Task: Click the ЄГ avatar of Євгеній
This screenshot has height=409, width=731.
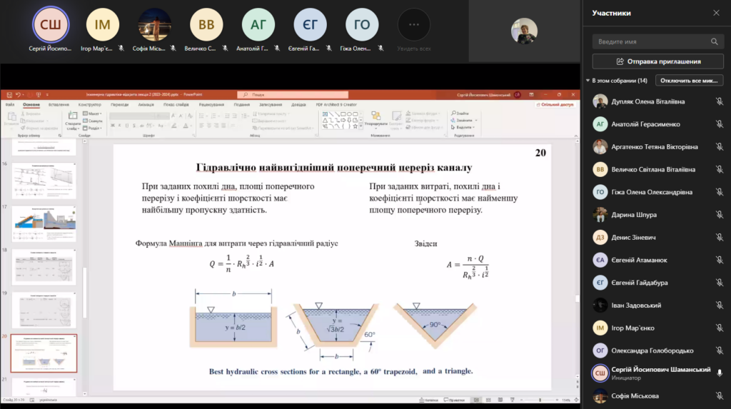Action: pos(310,24)
